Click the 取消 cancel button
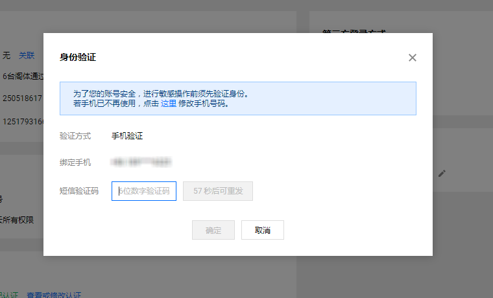The image size is (493, 298). pyautogui.click(x=263, y=230)
